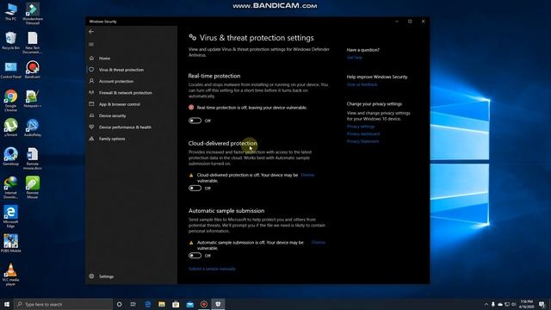551x310 pixels.
Task: Click Automatic sample submission warning triangle icon
Action: 191,243
